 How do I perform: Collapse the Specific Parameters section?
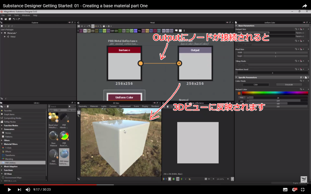(236, 77)
